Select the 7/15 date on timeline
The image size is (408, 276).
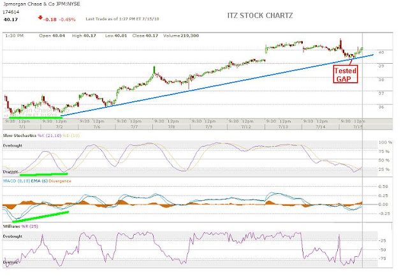[x=358, y=127]
